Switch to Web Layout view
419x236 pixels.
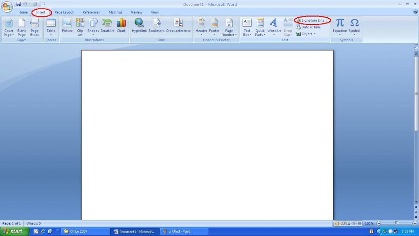348,223
